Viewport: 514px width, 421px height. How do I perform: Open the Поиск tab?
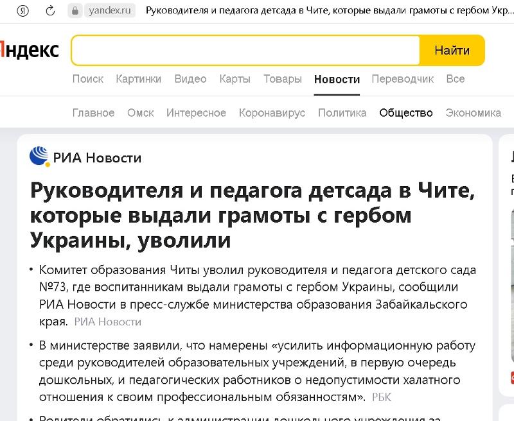(x=88, y=79)
